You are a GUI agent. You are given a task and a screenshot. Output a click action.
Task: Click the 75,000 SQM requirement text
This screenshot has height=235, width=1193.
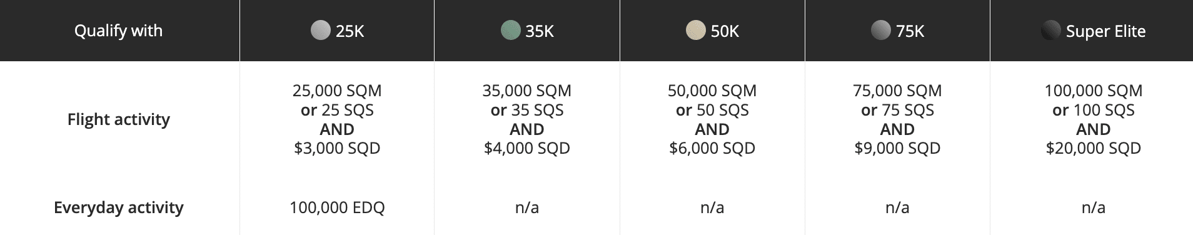point(897,91)
